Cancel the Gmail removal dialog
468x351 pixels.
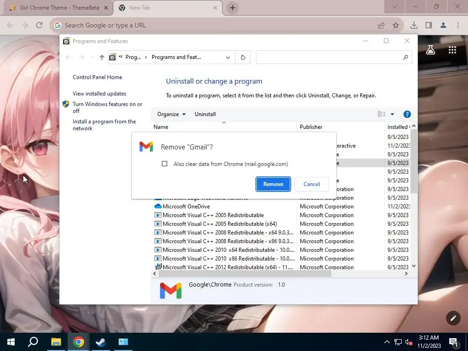tap(312, 184)
